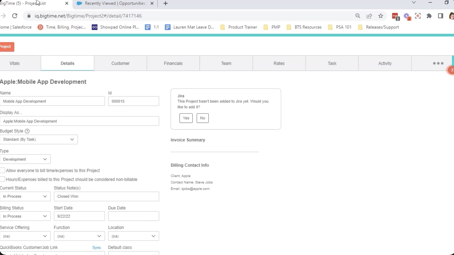Open the 1:1 document bookmark
Viewport: 454px width, 255px height.
pyautogui.click(x=152, y=27)
